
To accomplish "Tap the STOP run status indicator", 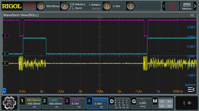I will coord(30,6).
